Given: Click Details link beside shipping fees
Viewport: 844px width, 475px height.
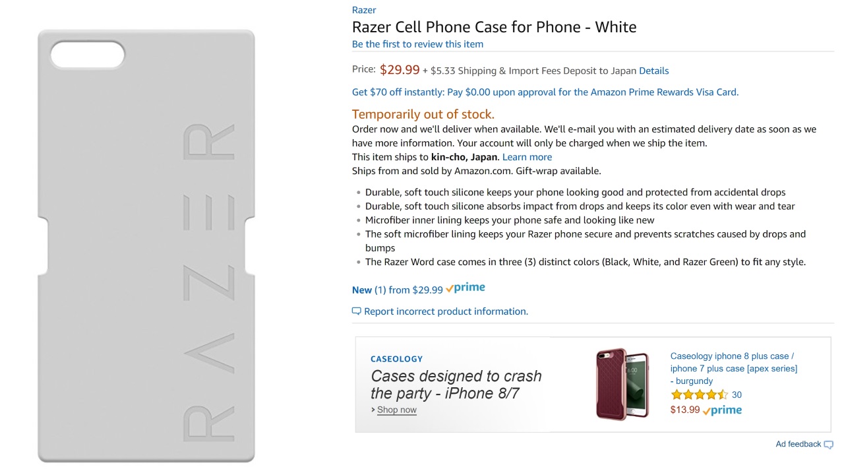Looking at the screenshot, I should [653, 71].
